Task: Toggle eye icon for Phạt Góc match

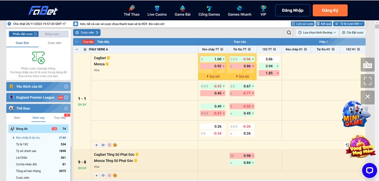Action: (x=103, y=175)
